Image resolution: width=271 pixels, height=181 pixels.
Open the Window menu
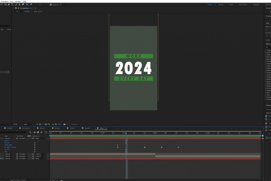click(18, 2)
